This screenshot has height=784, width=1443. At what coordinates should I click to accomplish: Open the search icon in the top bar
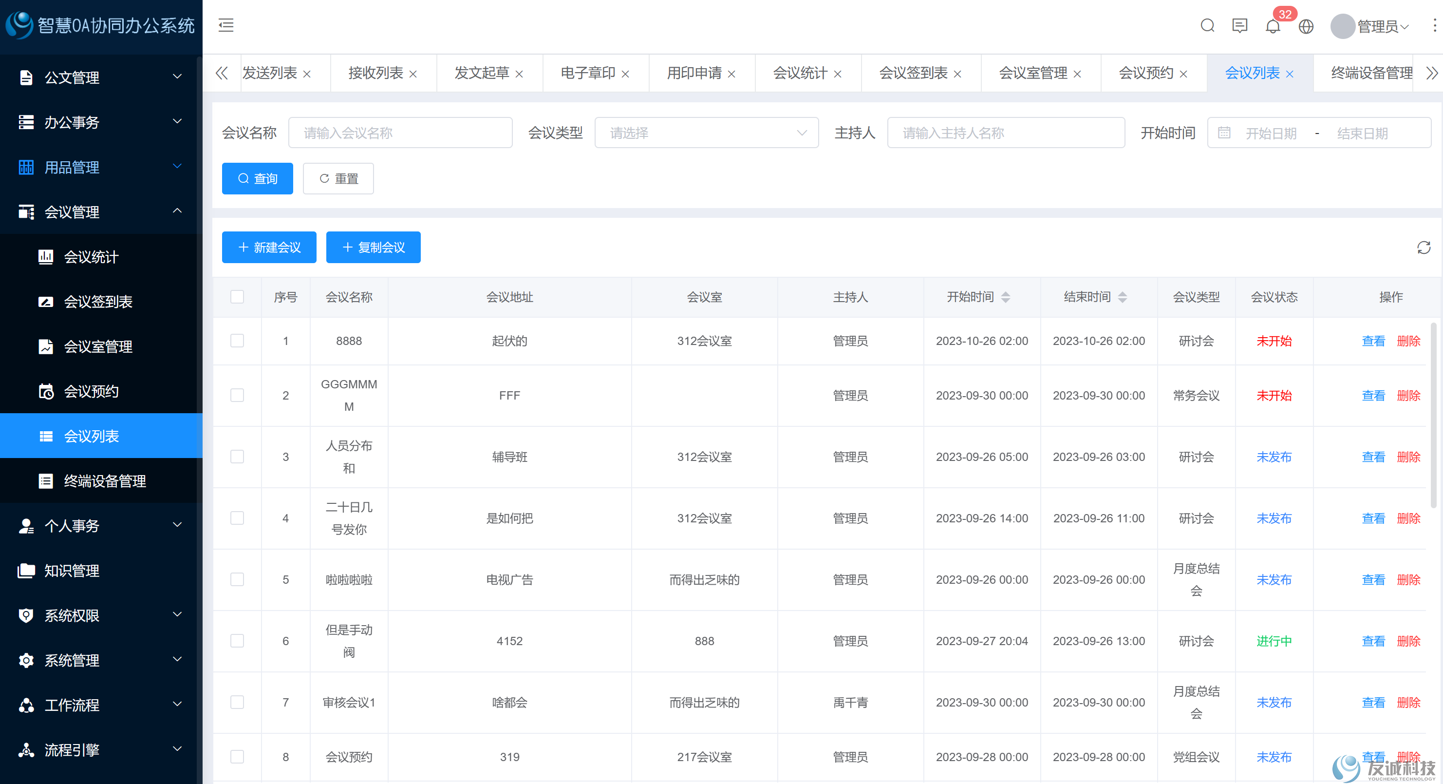[x=1207, y=26]
